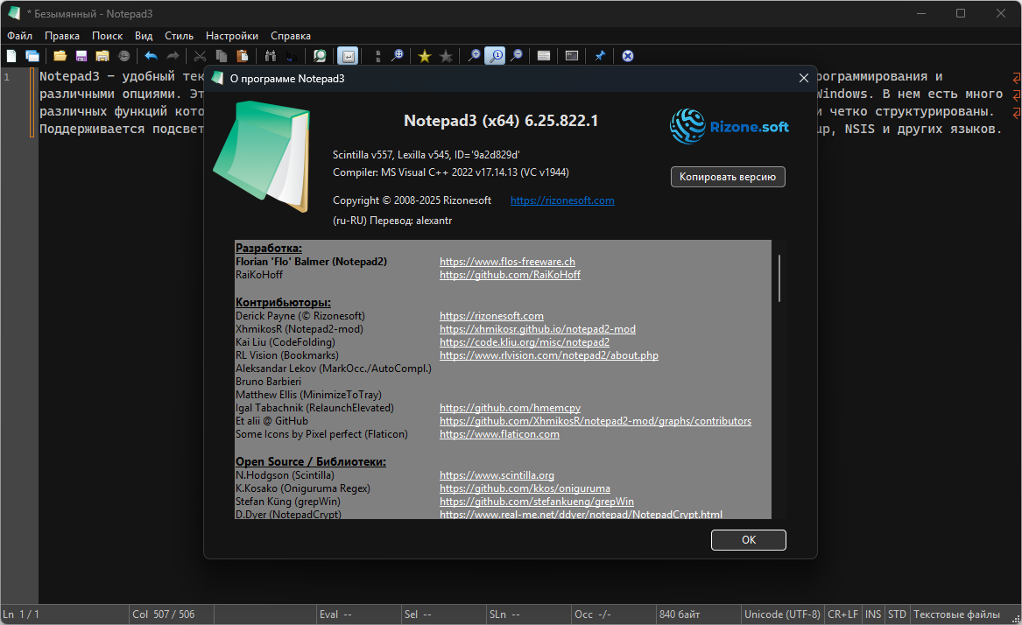The height and width of the screenshot is (625, 1022).
Task: Open the CR+LF line ending selector
Action: pos(843,614)
